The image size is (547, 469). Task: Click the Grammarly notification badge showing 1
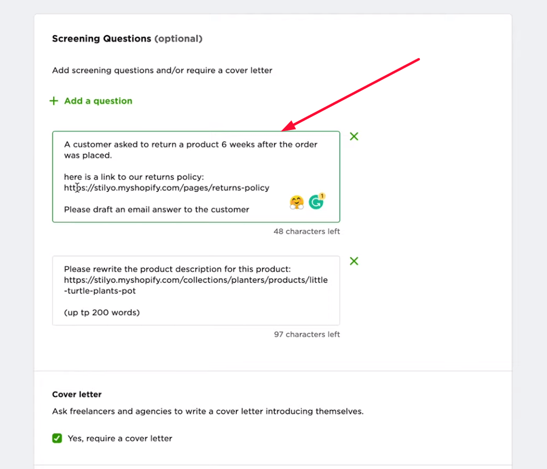point(322,196)
